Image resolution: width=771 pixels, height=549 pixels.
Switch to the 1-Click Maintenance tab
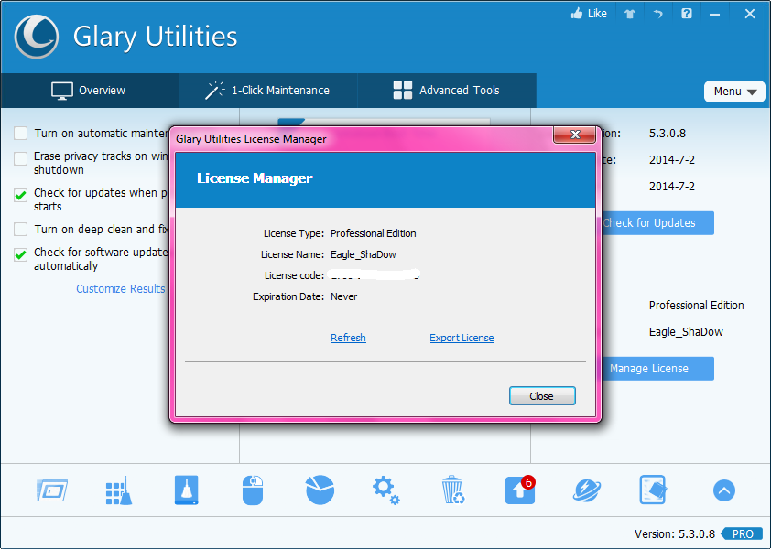267,91
